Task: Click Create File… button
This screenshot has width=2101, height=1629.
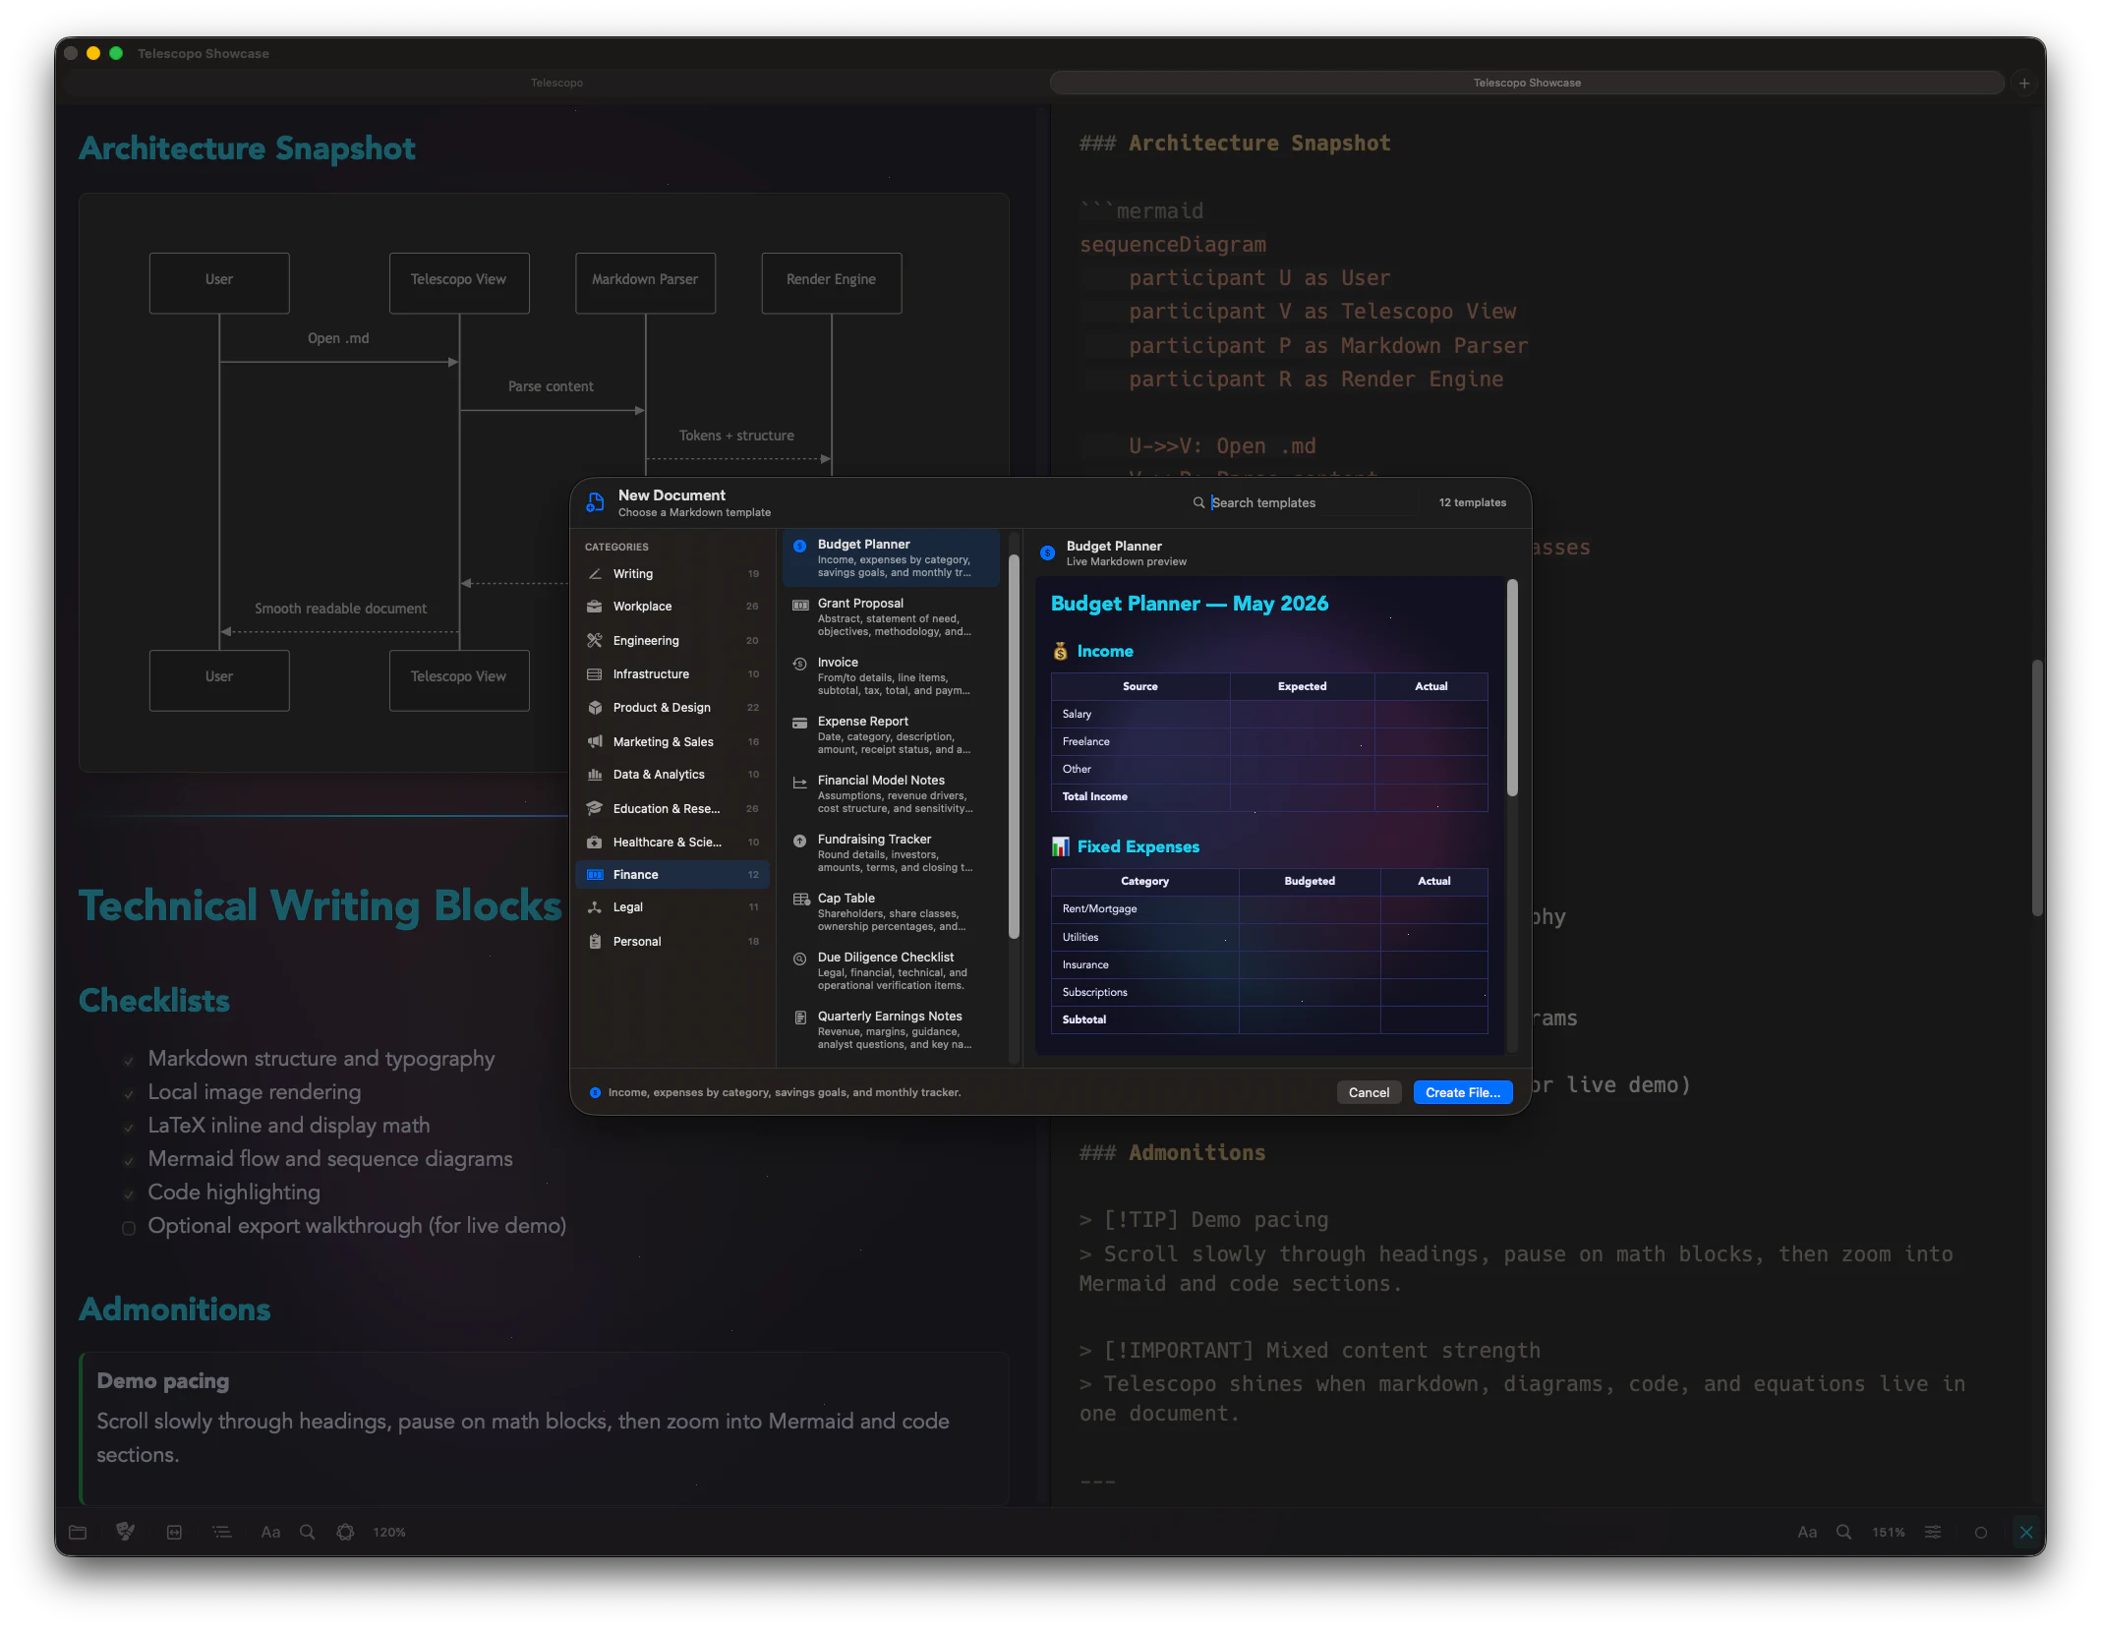Action: [1462, 1092]
